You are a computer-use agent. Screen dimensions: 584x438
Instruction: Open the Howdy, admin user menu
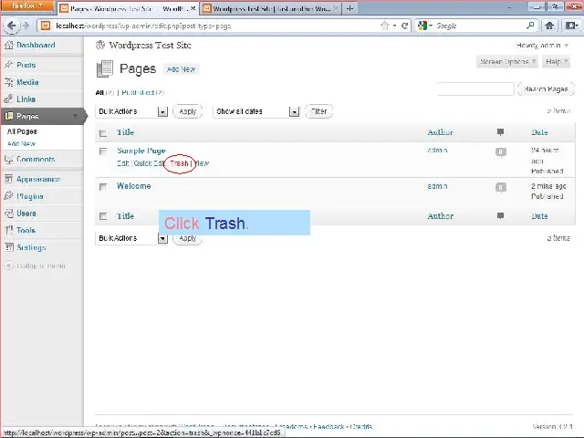[542, 46]
